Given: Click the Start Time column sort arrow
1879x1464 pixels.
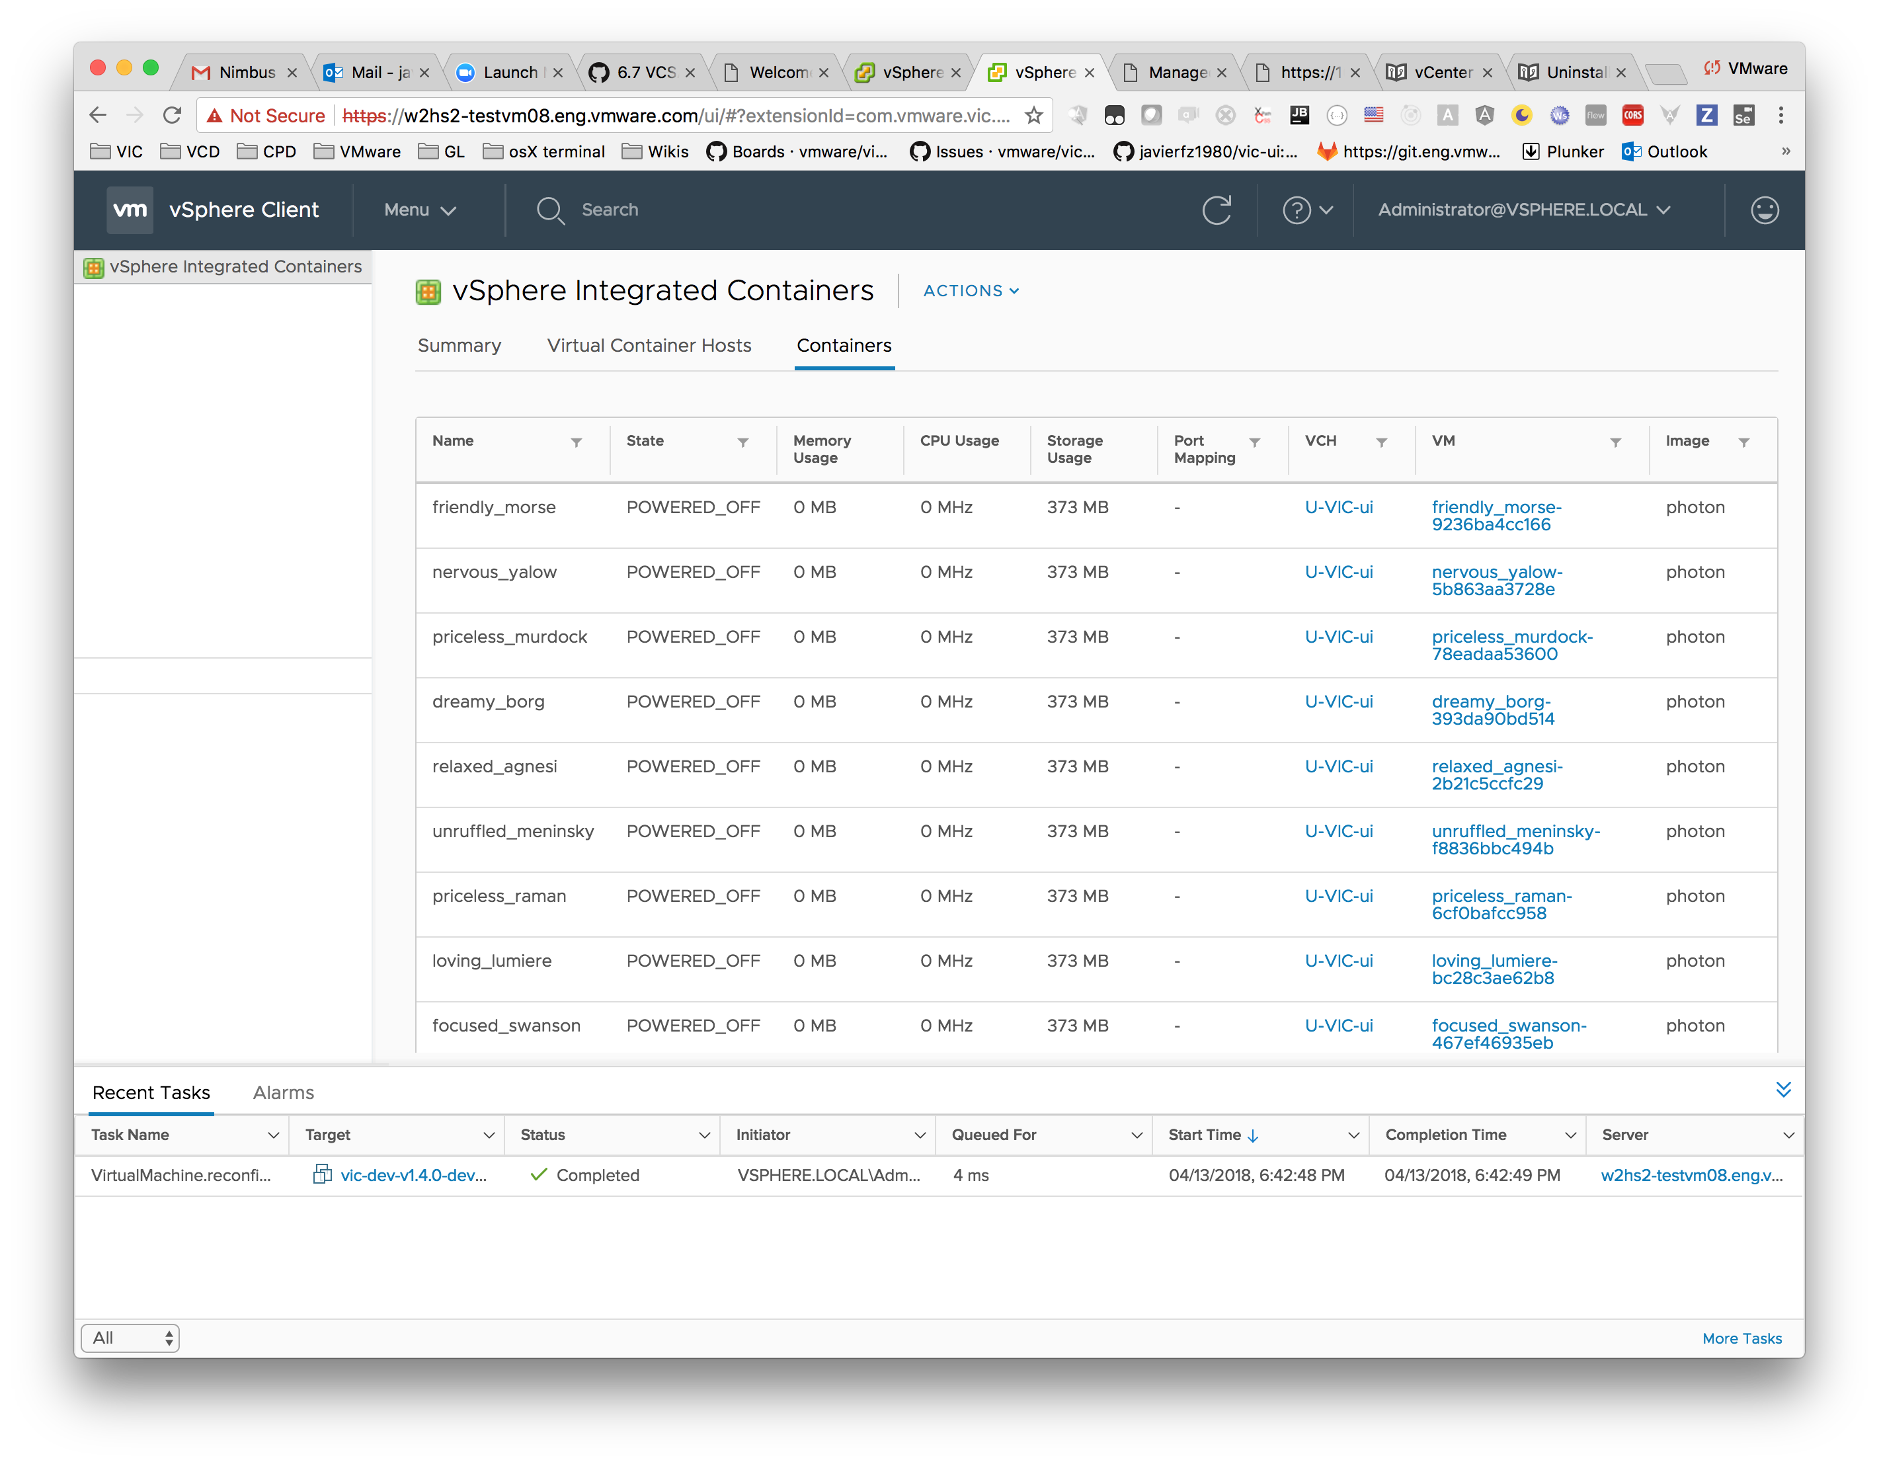Looking at the screenshot, I should (1254, 1134).
